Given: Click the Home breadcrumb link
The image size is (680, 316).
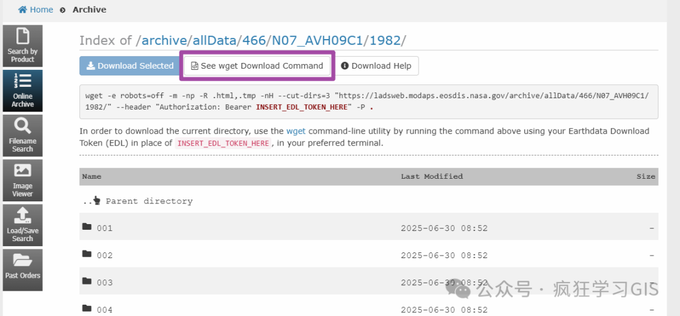Looking at the screenshot, I should (x=35, y=9).
